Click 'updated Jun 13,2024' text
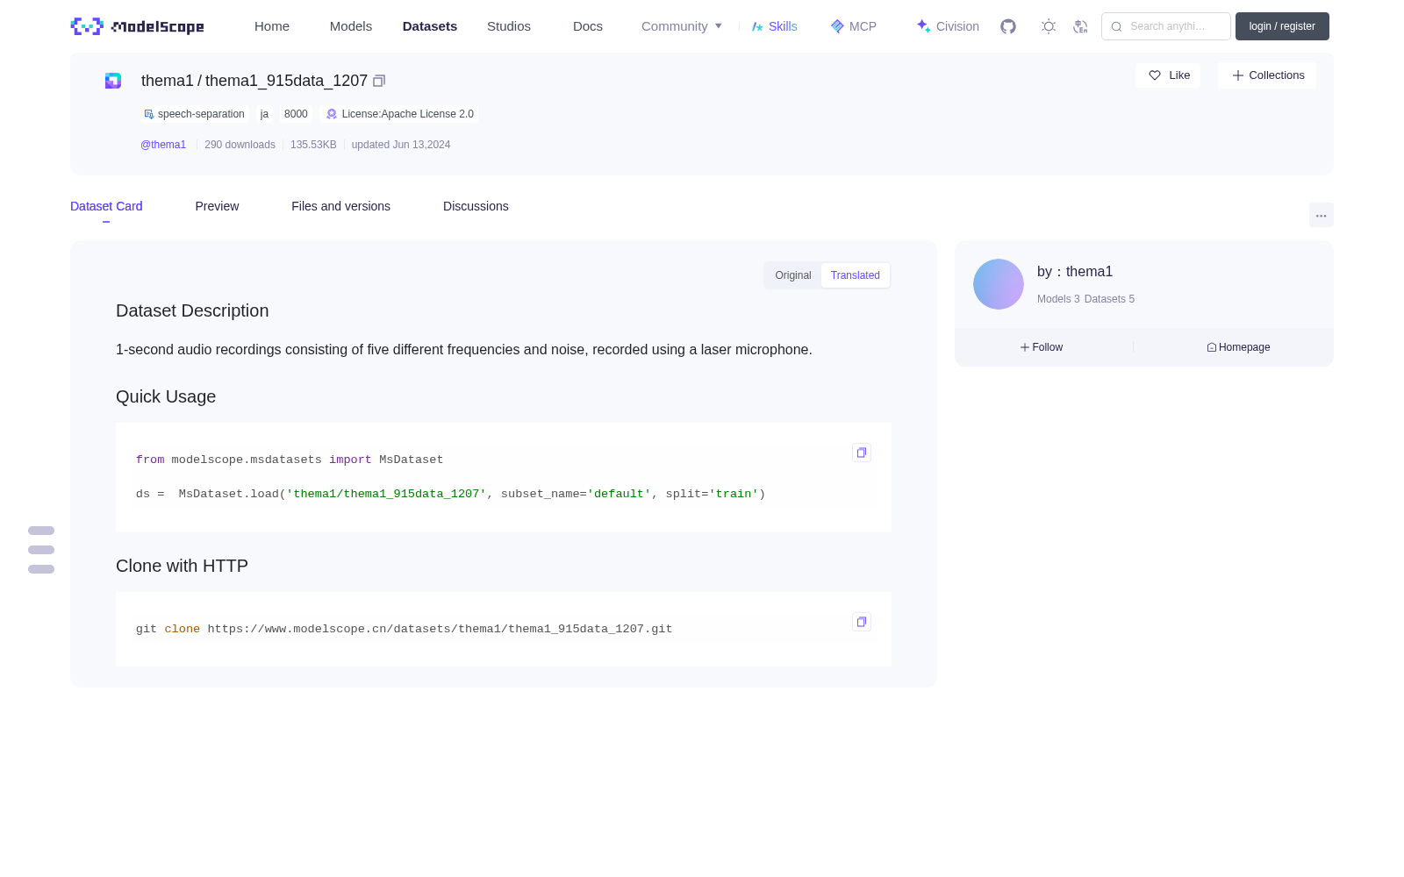This screenshot has width=1404, height=877. (x=401, y=145)
